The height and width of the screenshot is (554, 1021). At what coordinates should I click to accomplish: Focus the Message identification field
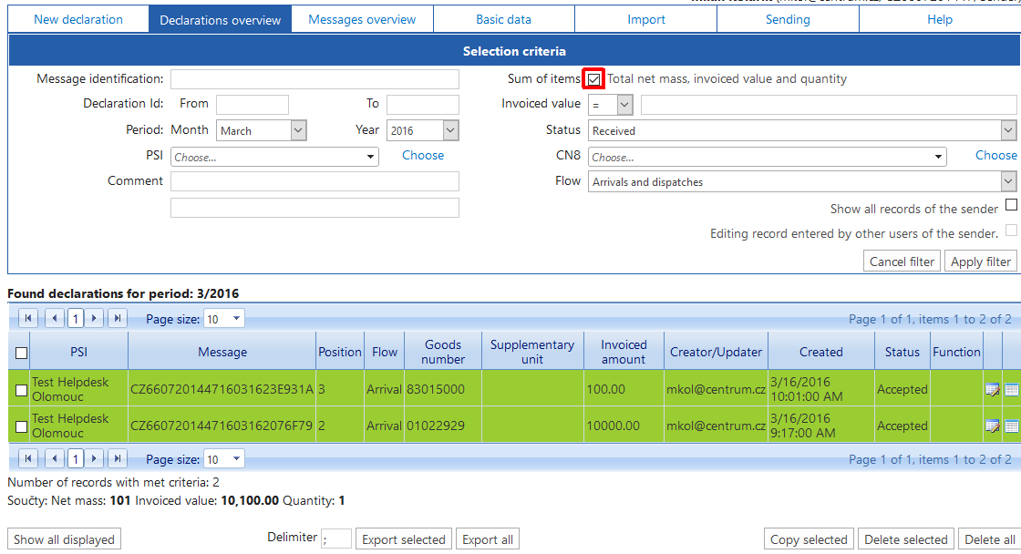click(x=315, y=79)
